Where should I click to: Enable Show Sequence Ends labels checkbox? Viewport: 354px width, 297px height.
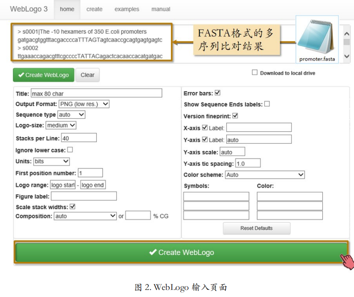(267, 104)
